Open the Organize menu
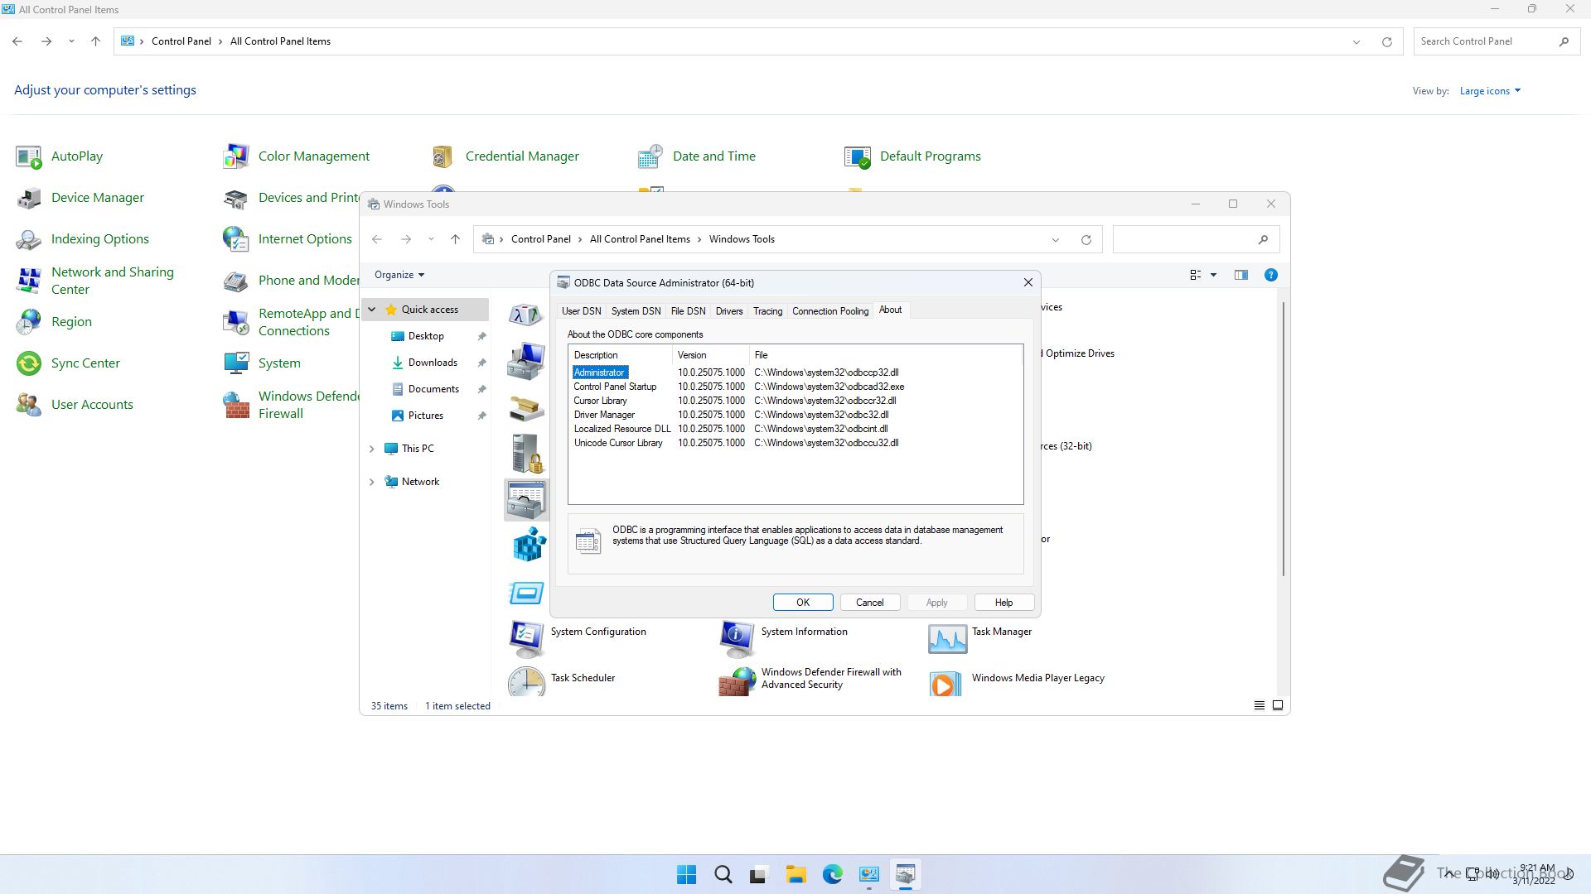1591x894 pixels. coord(399,275)
